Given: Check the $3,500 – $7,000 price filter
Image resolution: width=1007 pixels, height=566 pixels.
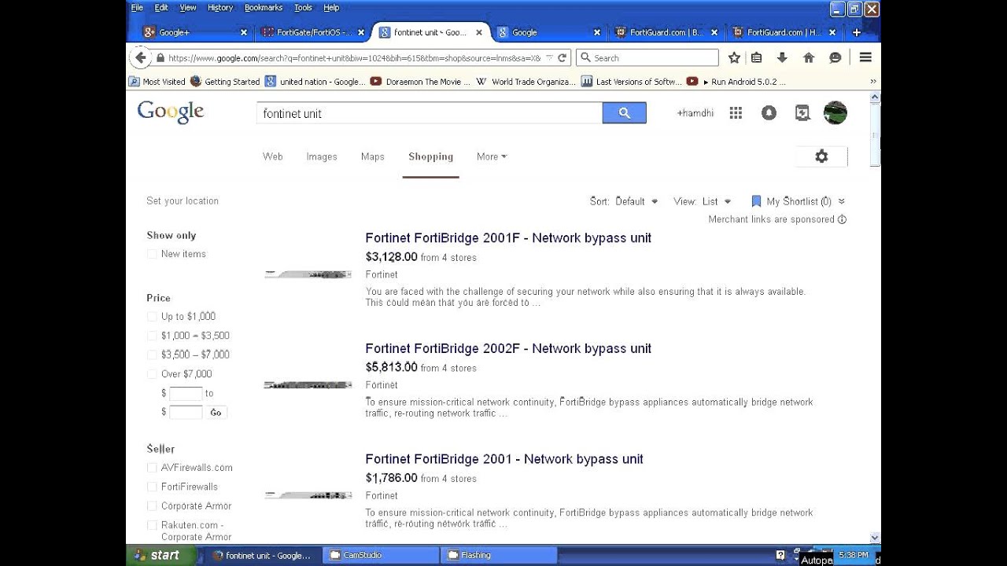Looking at the screenshot, I should click(x=152, y=355).
